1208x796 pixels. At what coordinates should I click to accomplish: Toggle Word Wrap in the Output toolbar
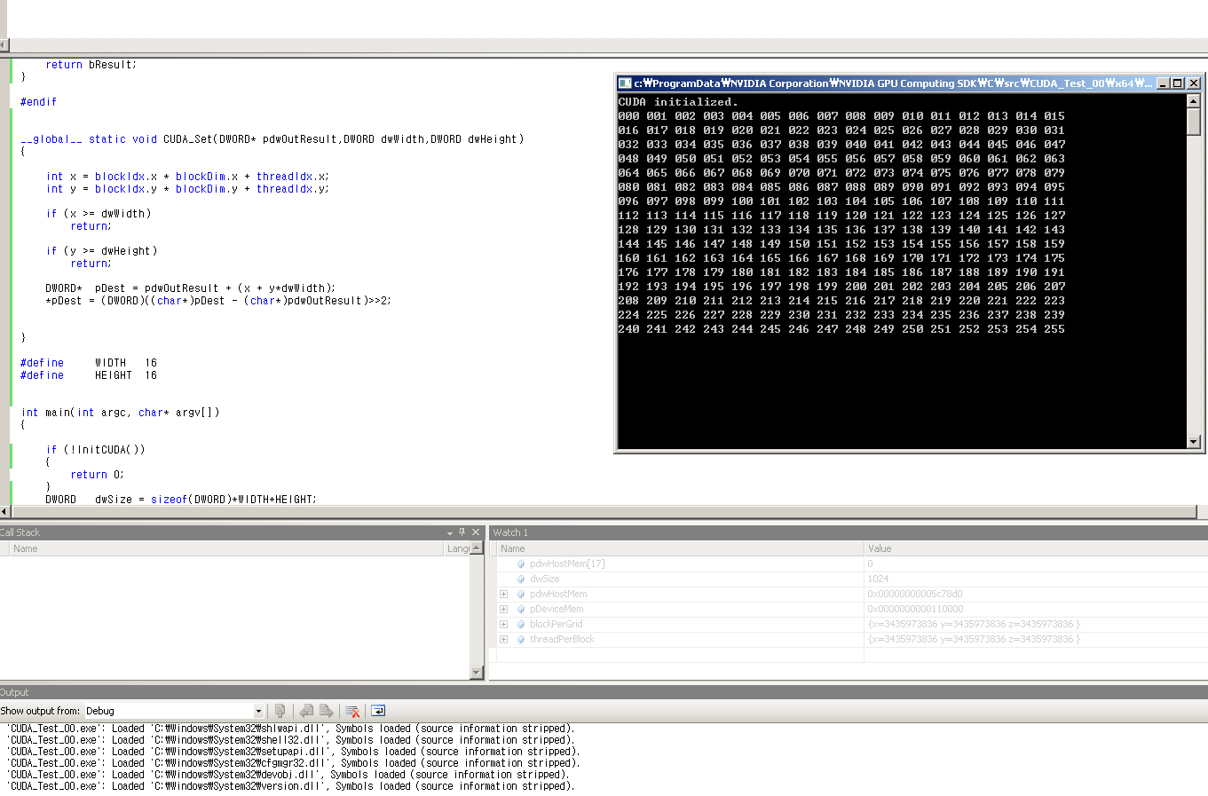pos(378,711)
